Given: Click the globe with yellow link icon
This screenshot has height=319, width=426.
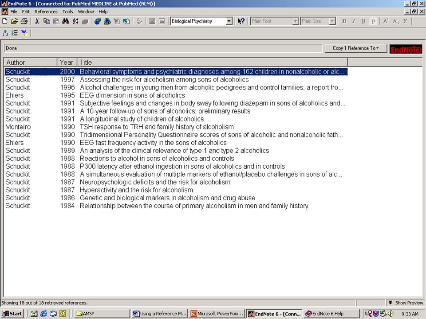Looking at the screenshot, I should [107, 21].
